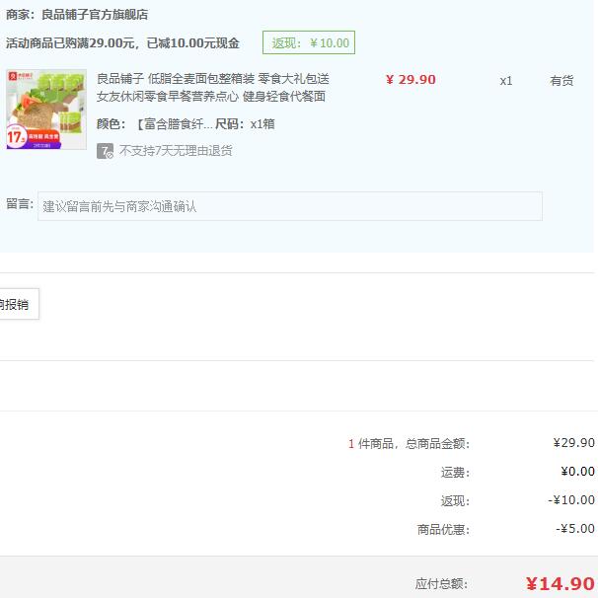Click the 报销 button on left edge
This screenshot has height=598, width=598.
pos(16,305)
